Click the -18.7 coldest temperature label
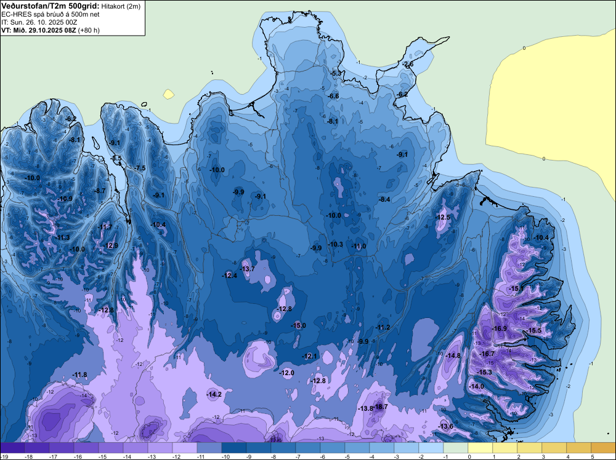The width and height of the screenshot is (616, 460). coord(381,407)
